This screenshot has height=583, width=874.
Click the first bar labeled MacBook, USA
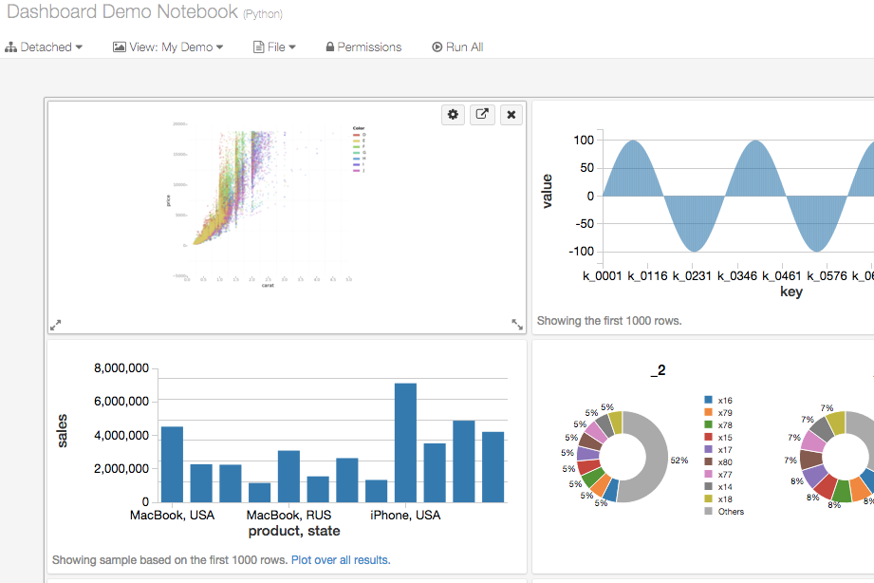(x=172, y=464)
